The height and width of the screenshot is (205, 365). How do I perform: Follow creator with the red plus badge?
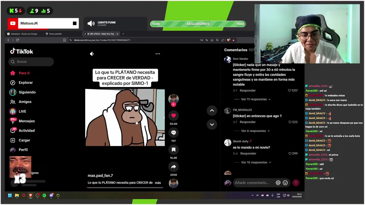click(x=173, y=104)
